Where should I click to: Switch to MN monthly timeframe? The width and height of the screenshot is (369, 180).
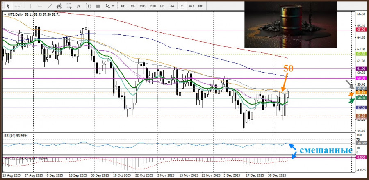tap(201, 6)
